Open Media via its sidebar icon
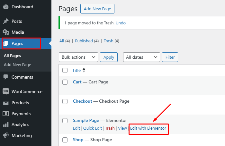 (5, 32)
